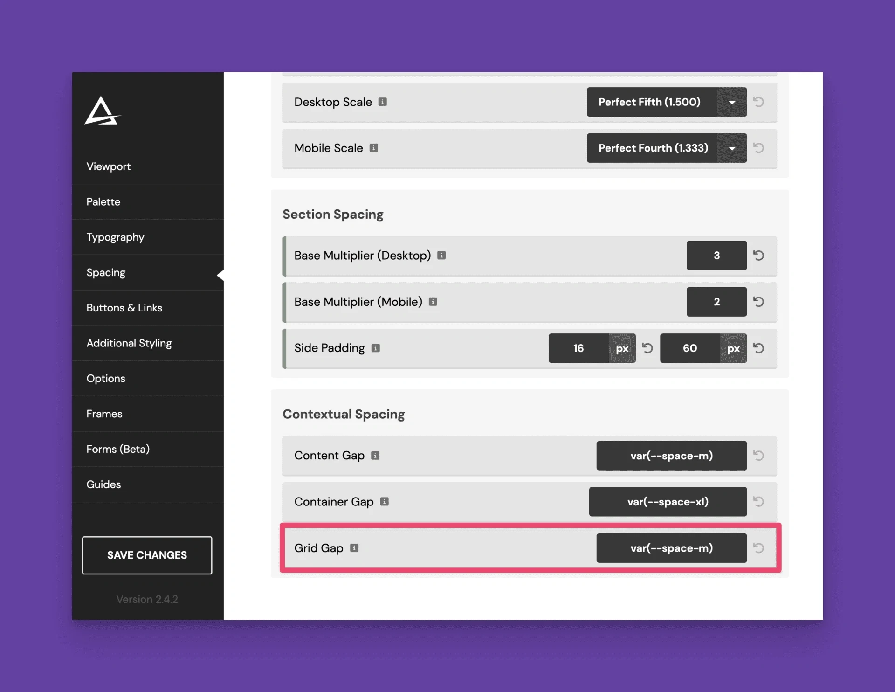Click info icon next to Mobile Scale
Viewport: 895px width, 692px height.
(374, 148)
